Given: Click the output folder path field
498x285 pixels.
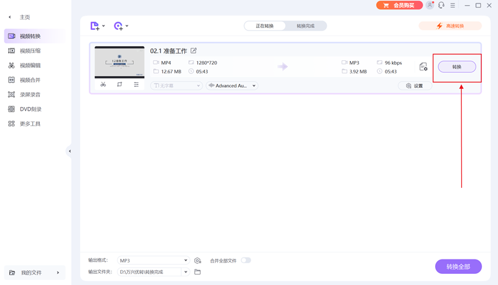Looking at the screenshot, I should pyautogui.click(x=149, y=272).
